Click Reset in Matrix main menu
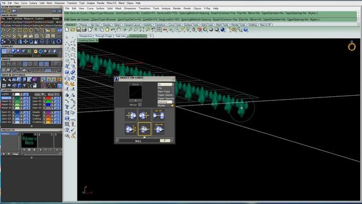Viewport: 362px width, 204px height. coord(55,19)
